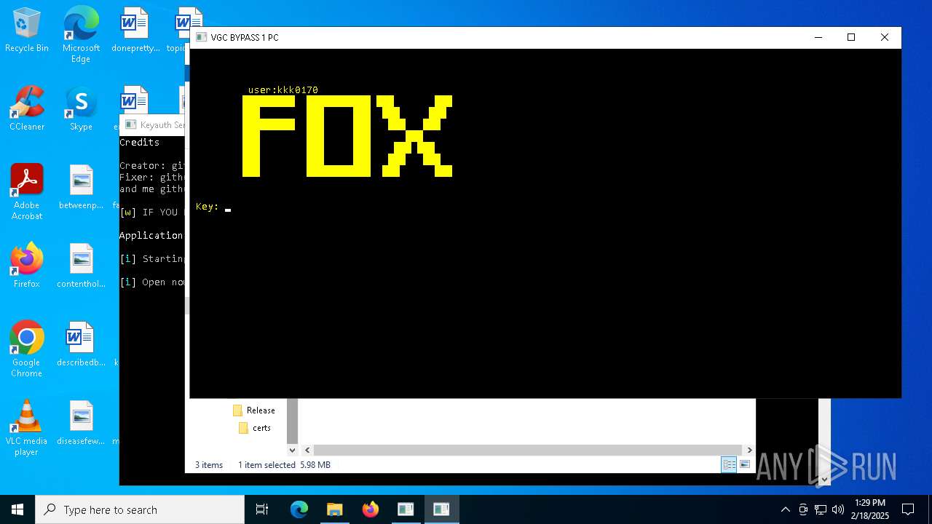Select the diseasefew image file icon
Image resolution: width=932 pixels, height=524 pixels.
[x=81, y=424]
